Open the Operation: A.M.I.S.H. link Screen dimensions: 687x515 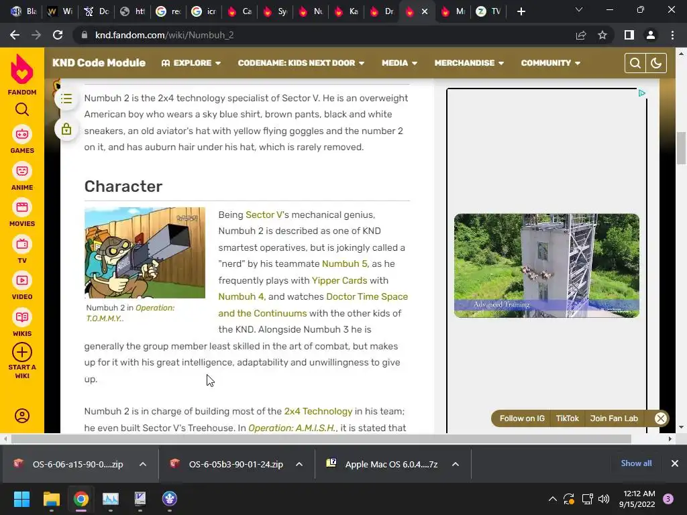click(293, 428)
